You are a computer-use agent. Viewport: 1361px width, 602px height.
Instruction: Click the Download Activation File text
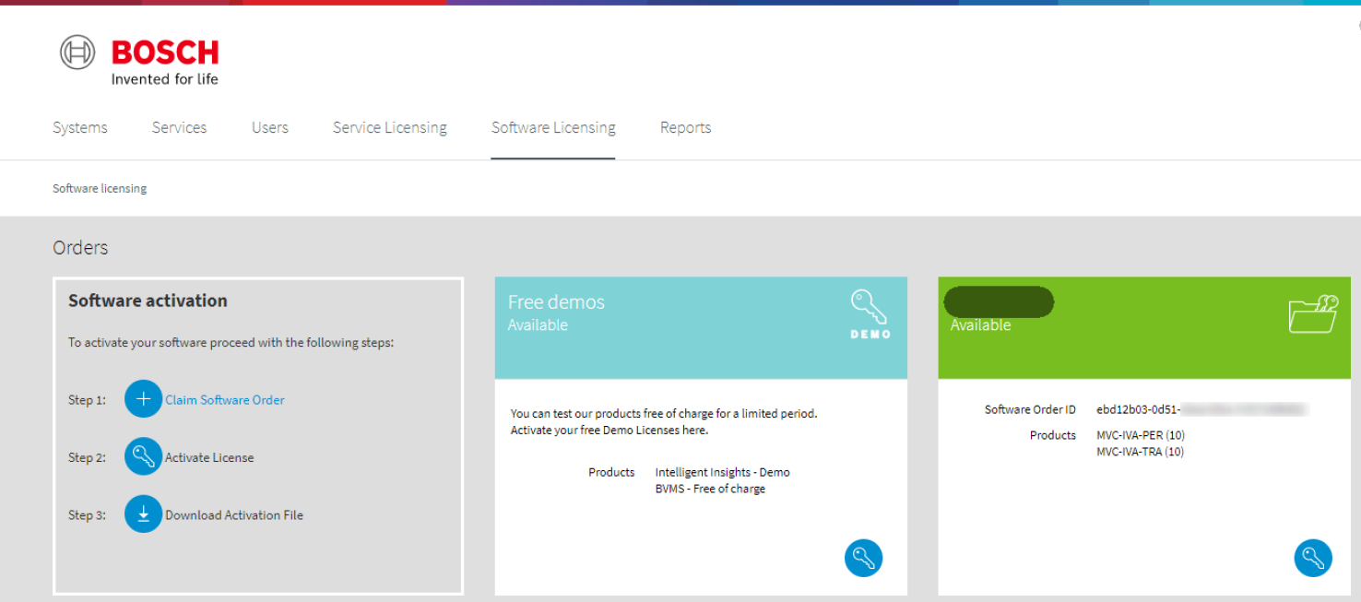[x=234, y=515]
